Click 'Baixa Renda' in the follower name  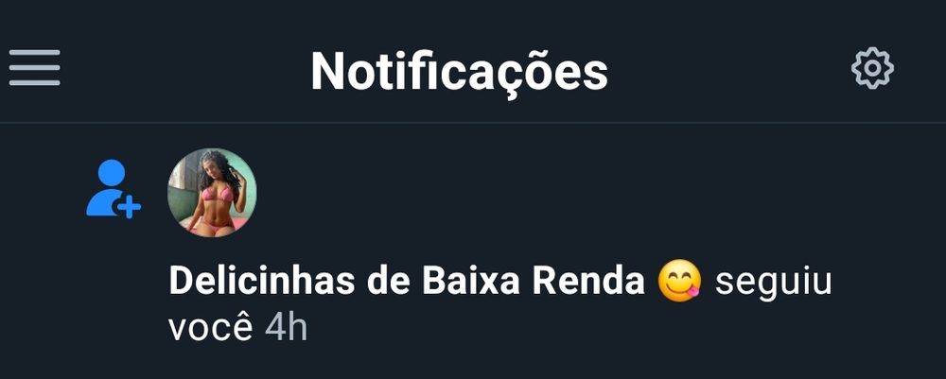coord(534,282)
